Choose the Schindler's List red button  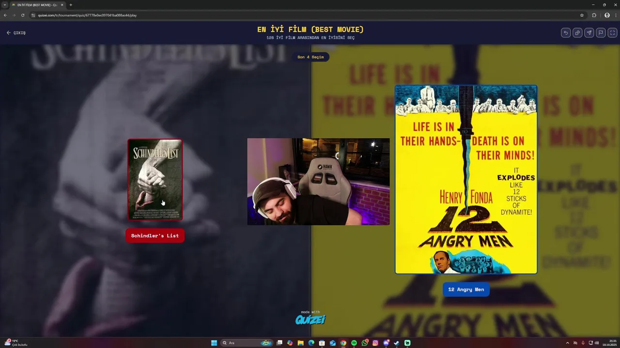pyautogui.click(x=155, y=235)
